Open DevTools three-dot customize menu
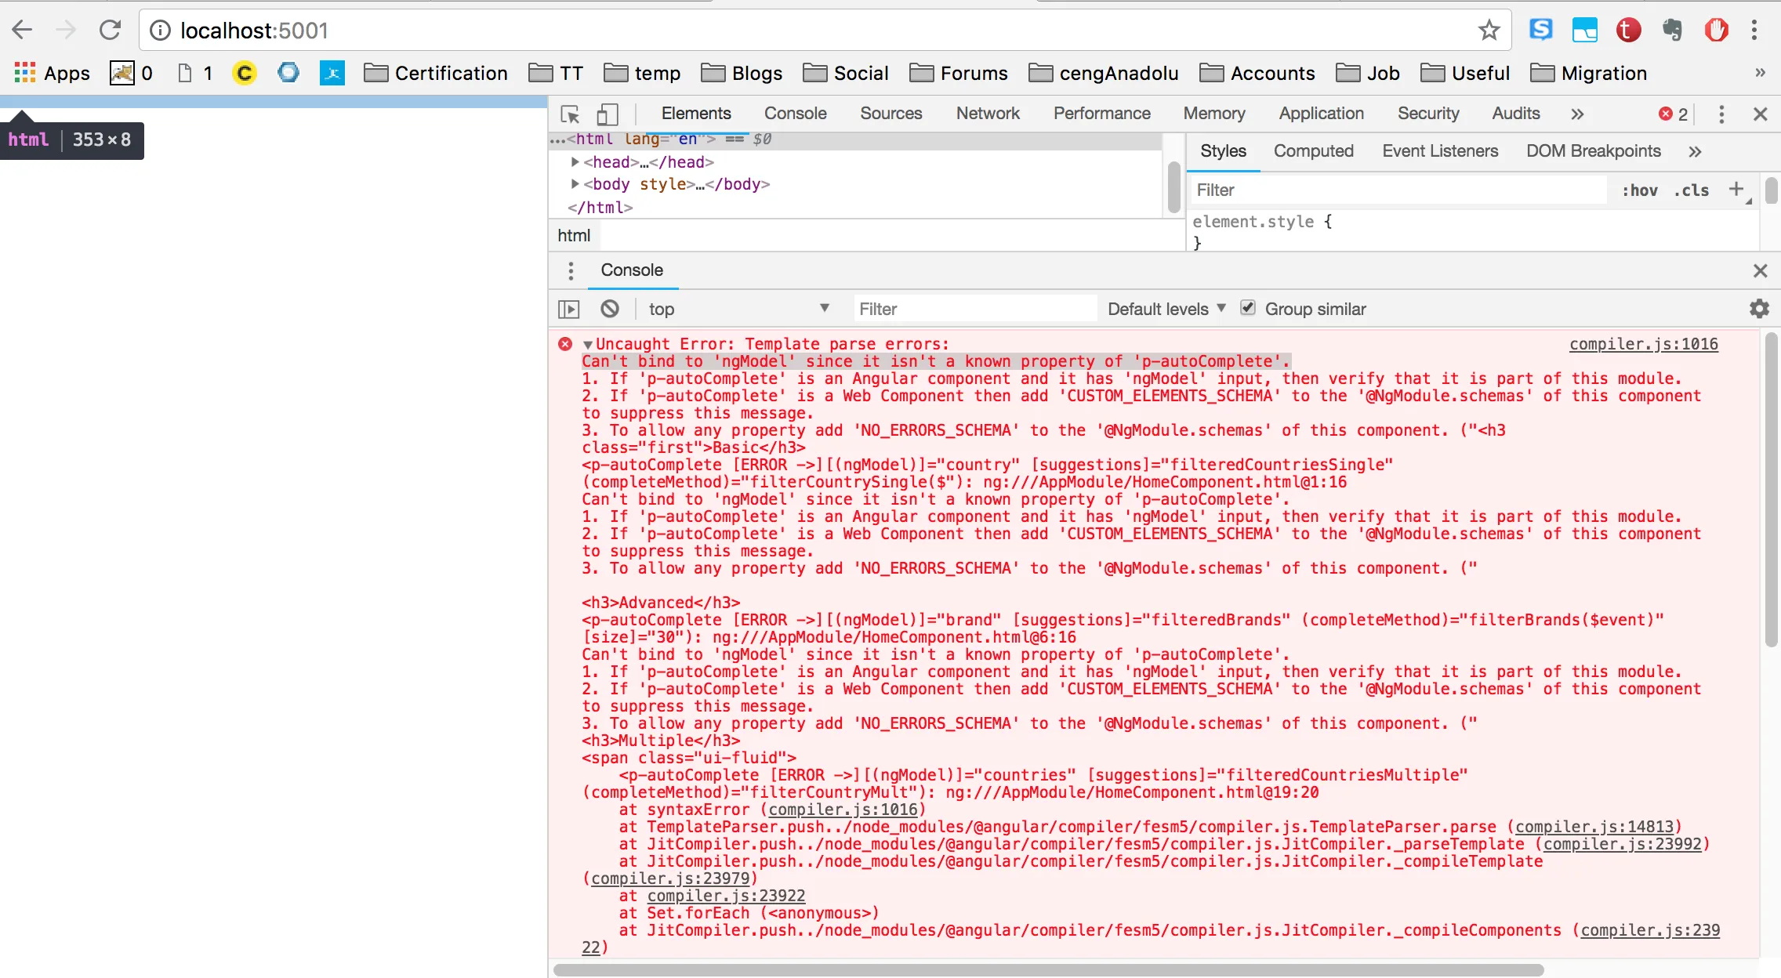1781x978 pixels. (x=1721, y=114)
